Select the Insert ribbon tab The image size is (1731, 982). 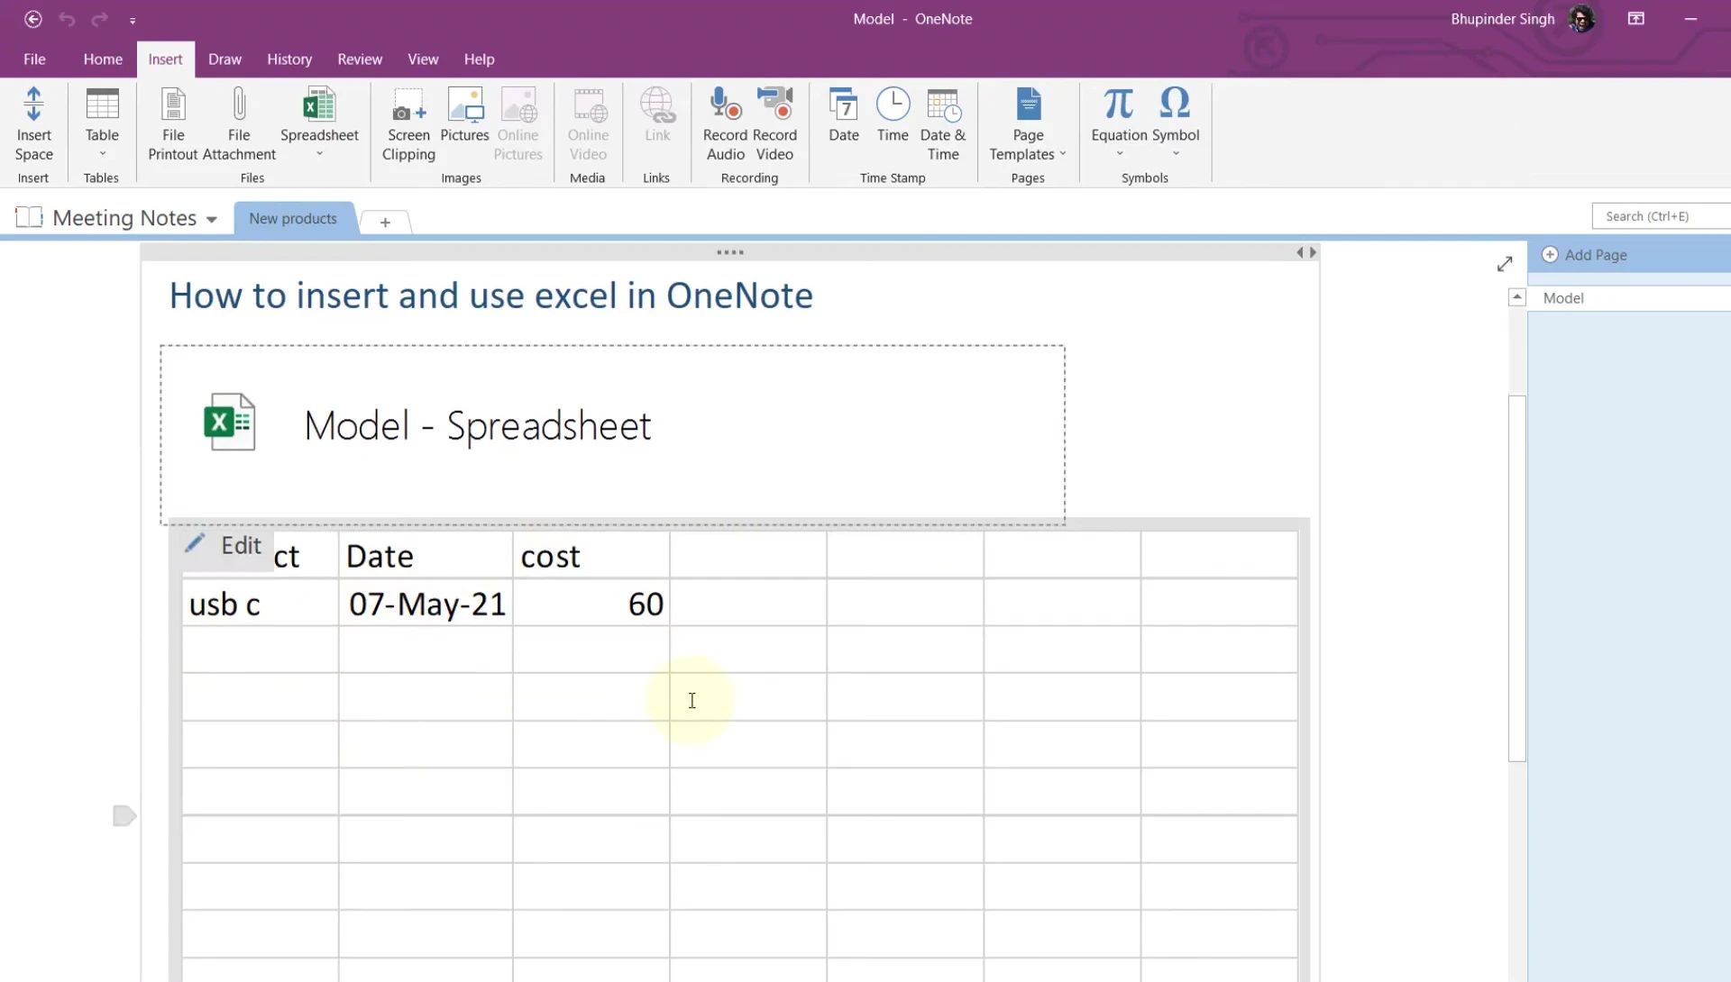[x=165, y=59]
